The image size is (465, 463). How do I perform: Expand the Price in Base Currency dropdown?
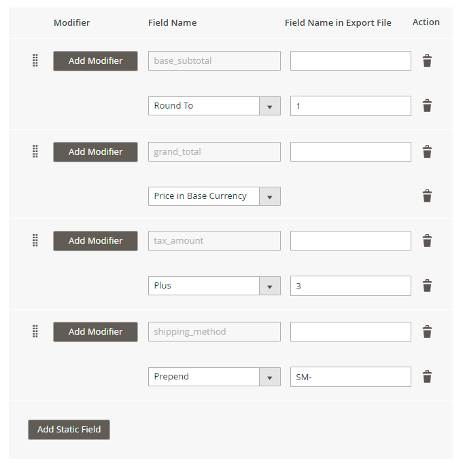point(269,196)
